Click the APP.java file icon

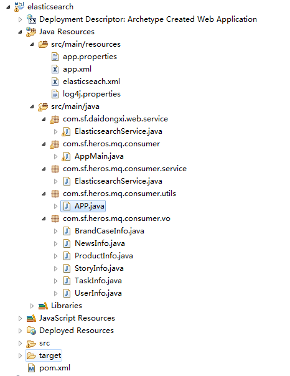tap(67, 206)
